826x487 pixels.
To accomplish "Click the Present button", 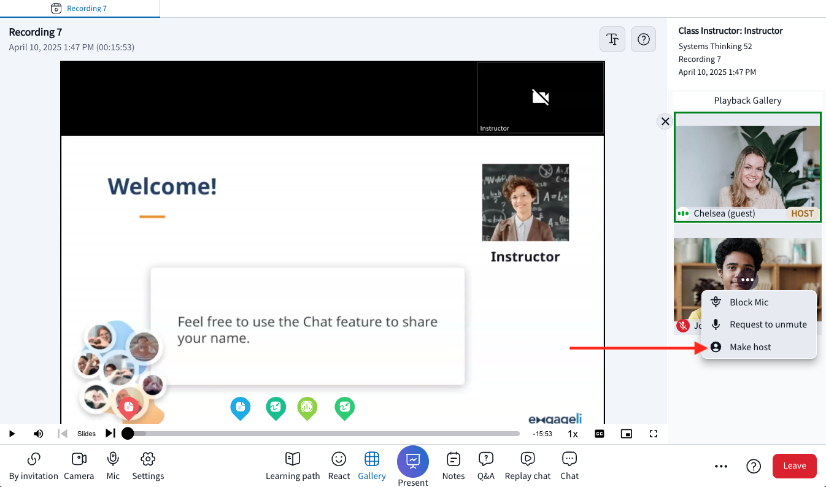I will [x=412, y=461].
